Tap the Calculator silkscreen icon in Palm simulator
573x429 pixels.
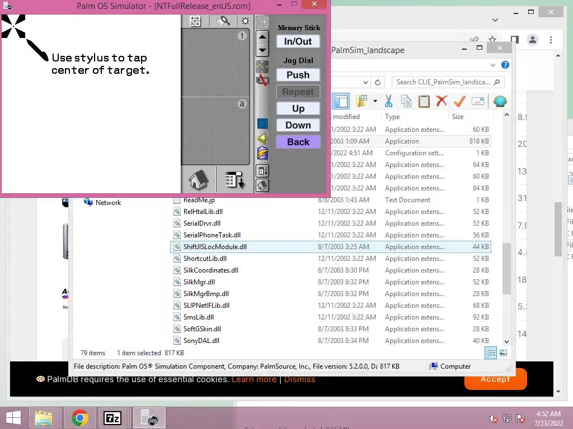[x=195, y=21]
